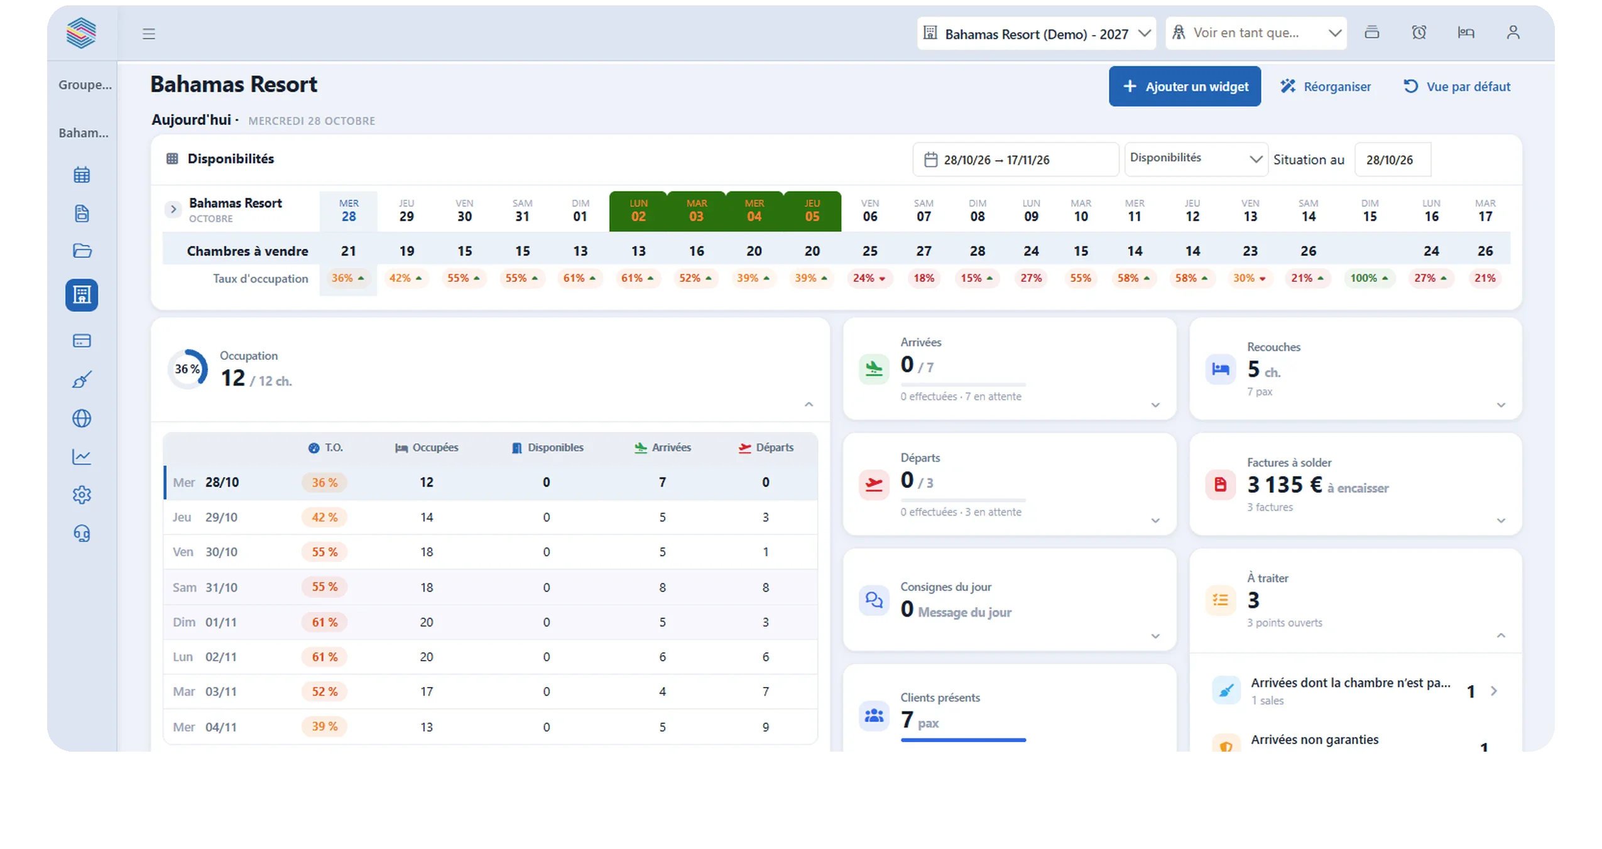Image resolution: width=1602 pixels, height=849 pixels.
Task: Open the hamburger menu icon
Action: pyautogui.click(x=148, y=33)
